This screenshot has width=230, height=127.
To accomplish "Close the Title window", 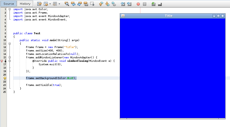I will click(x=223, y=16).
